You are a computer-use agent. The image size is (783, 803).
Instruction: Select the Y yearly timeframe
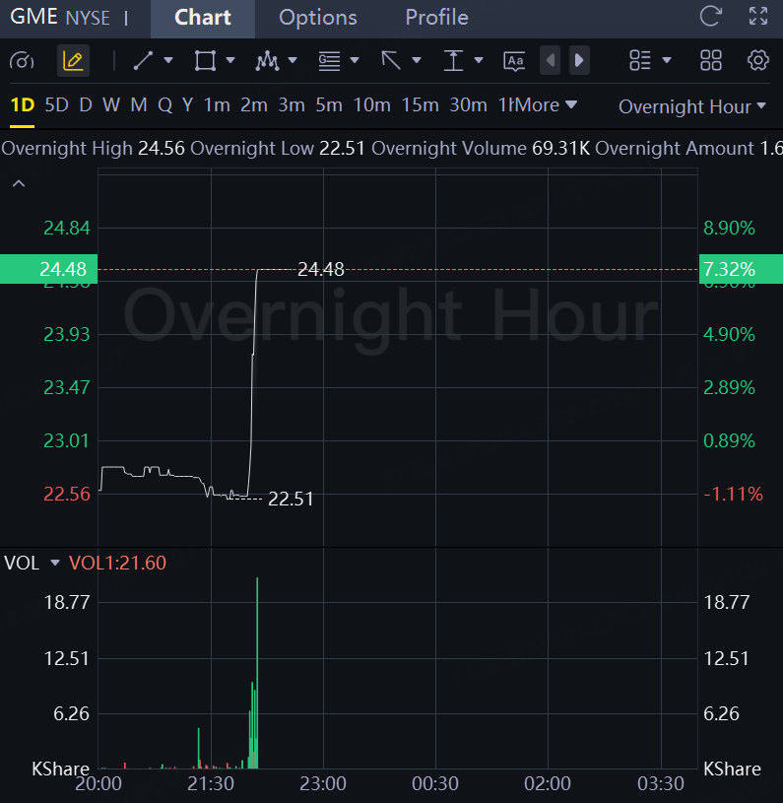[187, 105]
